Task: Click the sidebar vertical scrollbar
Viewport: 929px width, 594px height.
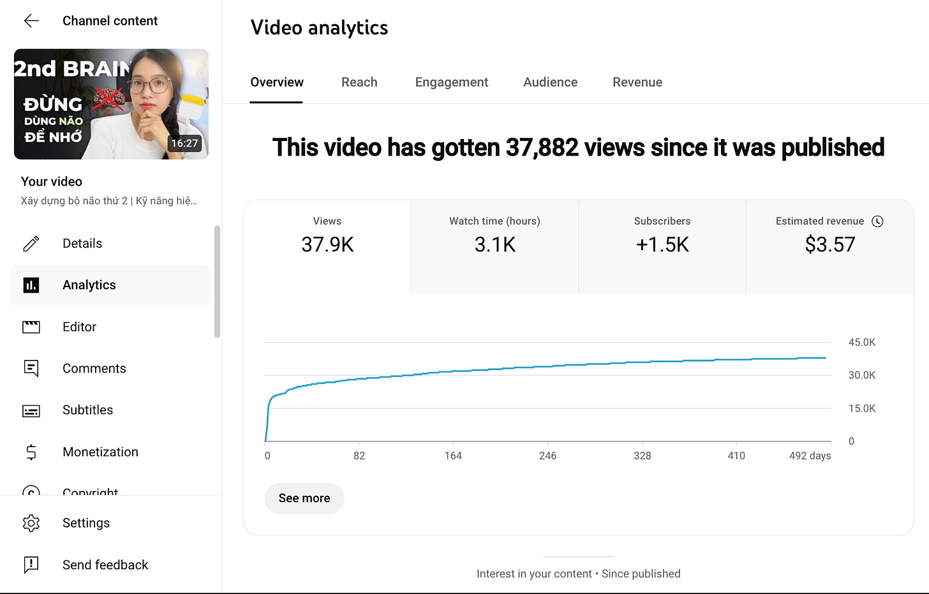Action: pyautogui.click(x=217, y=281)
